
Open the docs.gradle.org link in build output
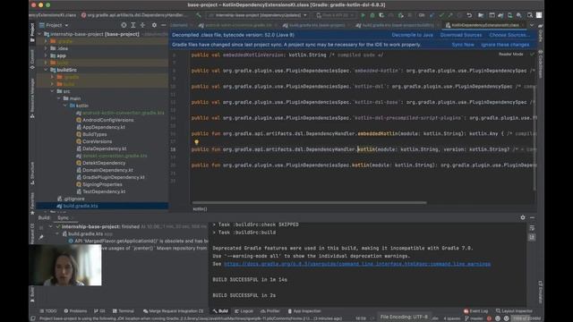coord(357,264)
